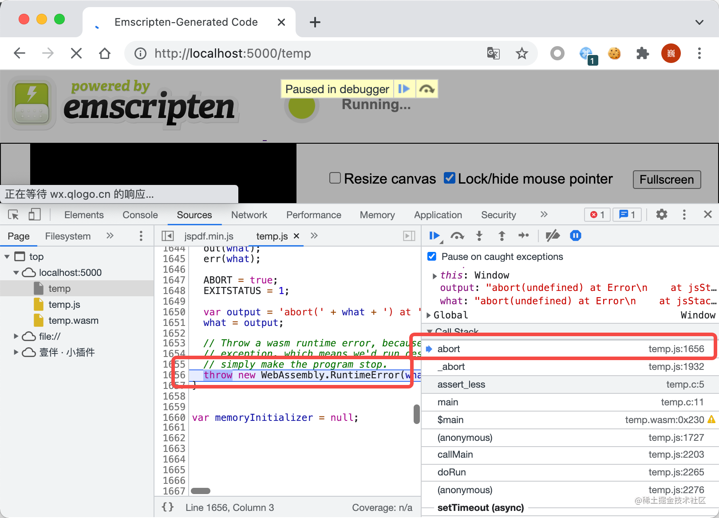The height and width of the screenshot is (518, 719).
Task: Stop loading the page
Action: 76,54
